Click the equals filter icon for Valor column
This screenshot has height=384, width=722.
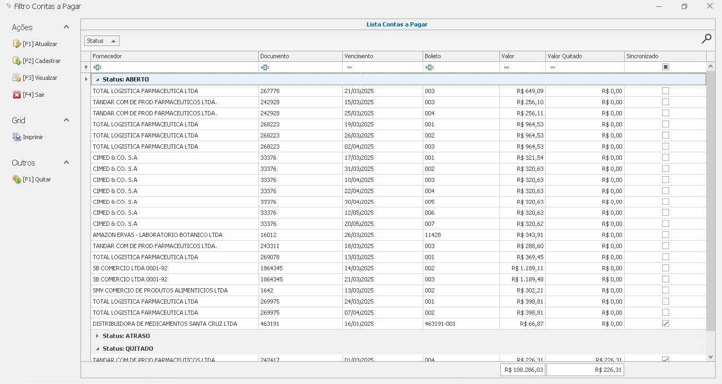(x=506, y=67)
